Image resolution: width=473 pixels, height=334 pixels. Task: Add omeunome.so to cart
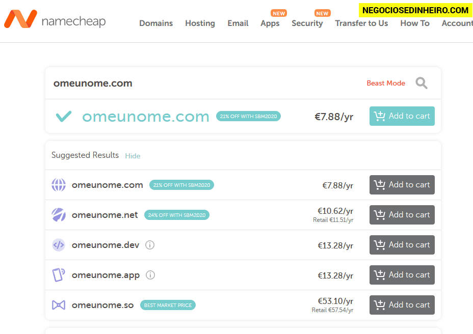[x=402, y=305]
